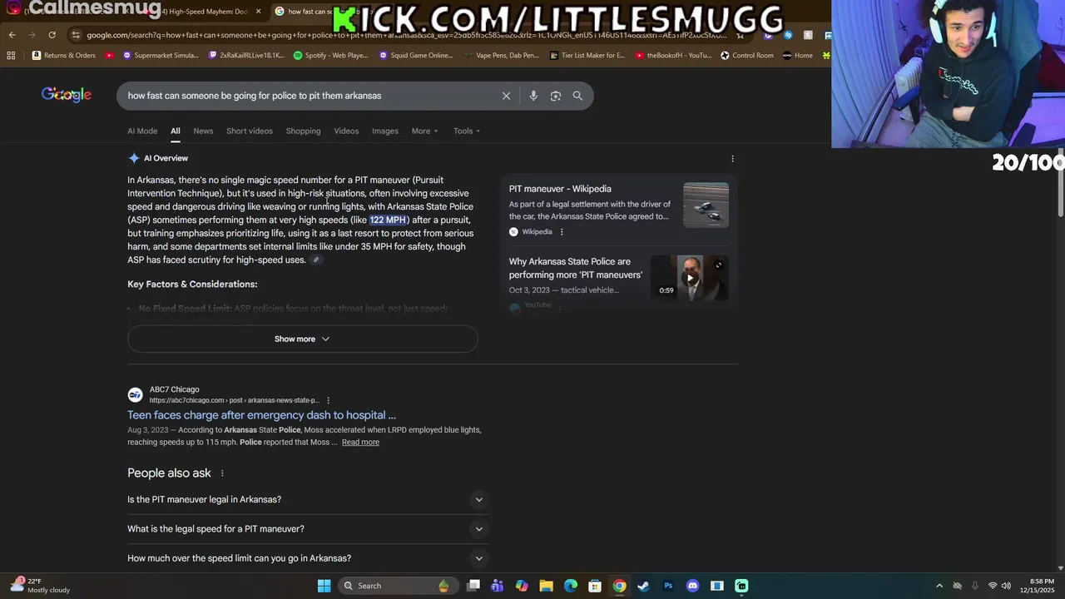Screen dimensions: 1065x599
Task: Open the Control Room bookmark
Action: pyautogui.click(x=746, y=56)
